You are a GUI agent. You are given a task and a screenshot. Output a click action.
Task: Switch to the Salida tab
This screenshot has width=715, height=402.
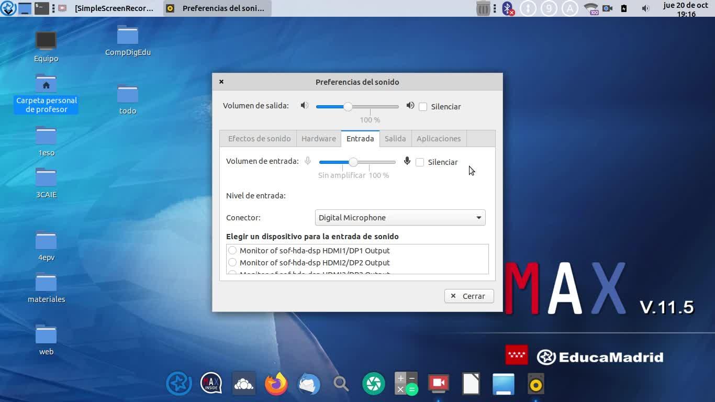click(395, 139)
